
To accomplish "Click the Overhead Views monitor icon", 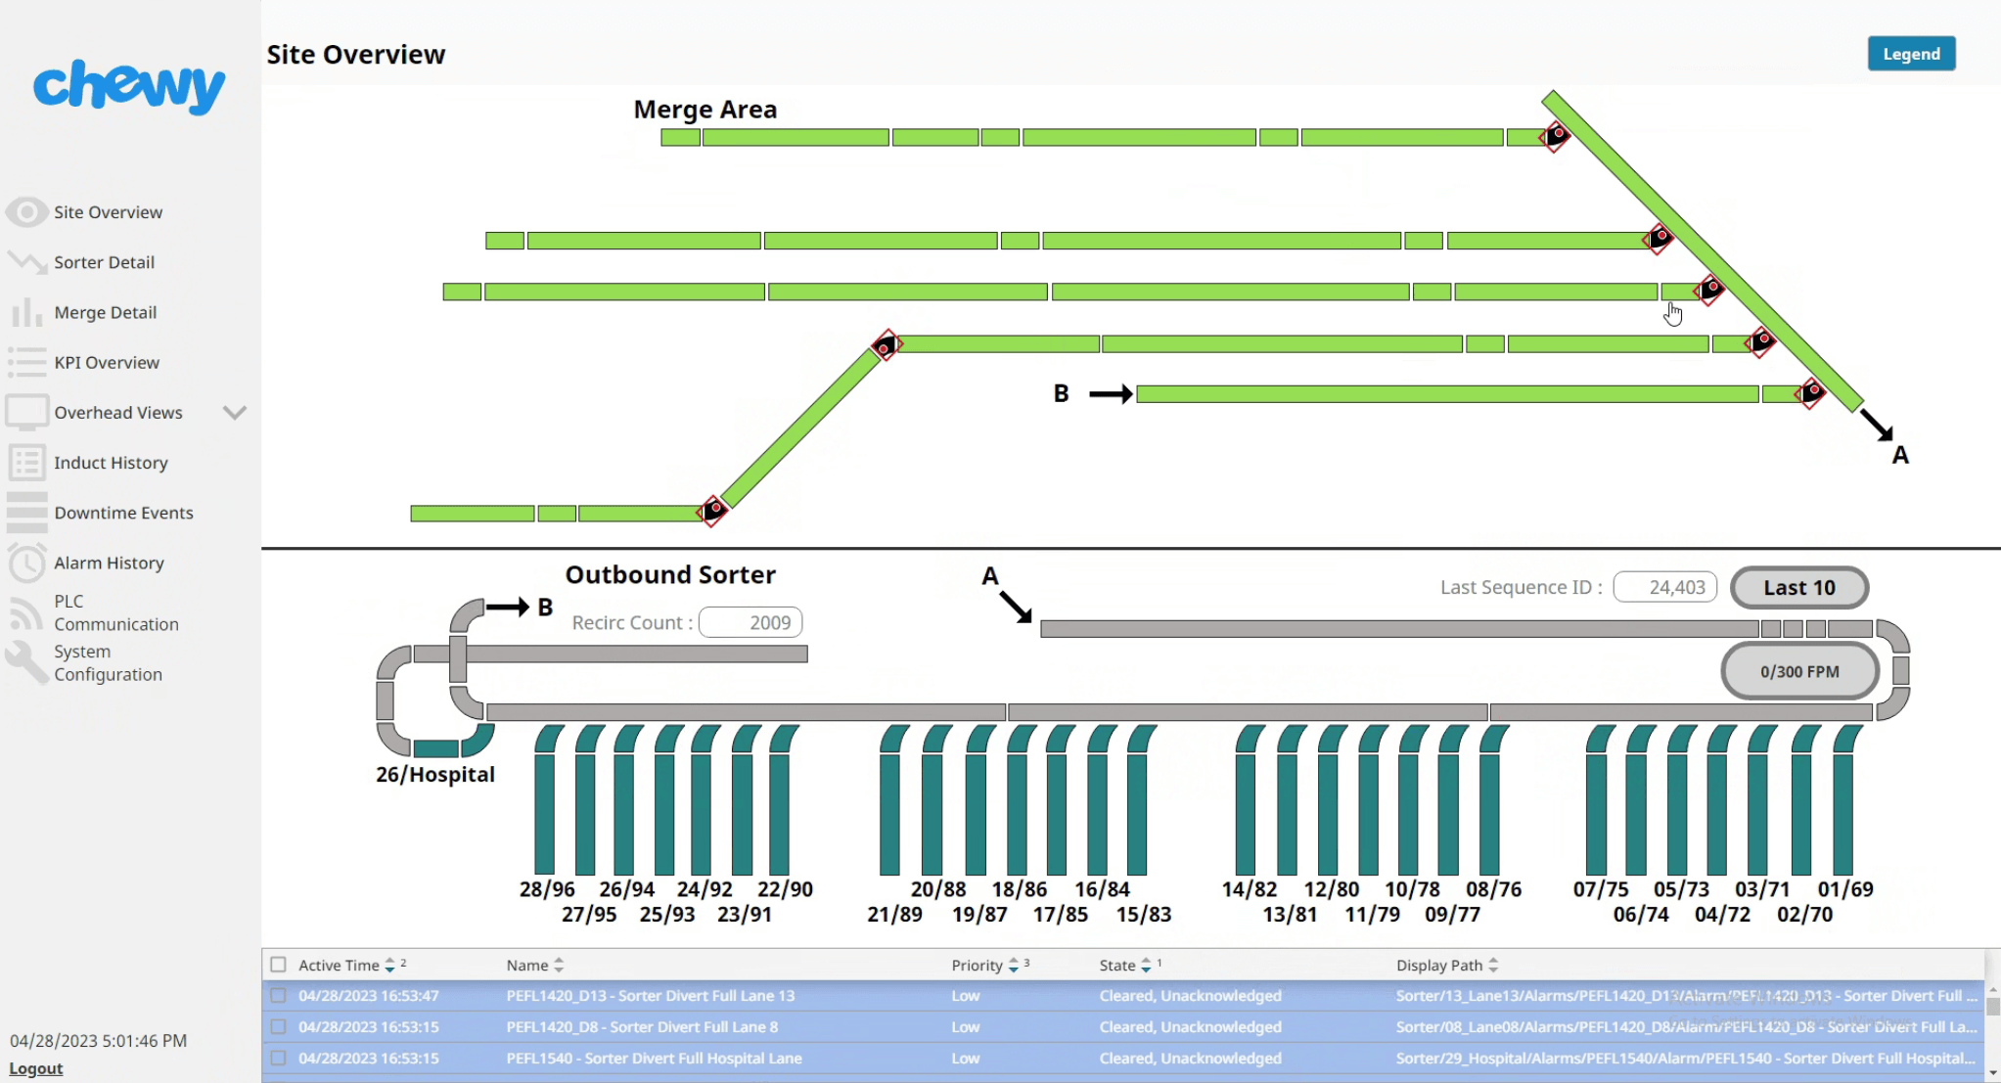I will coord(27,412).
